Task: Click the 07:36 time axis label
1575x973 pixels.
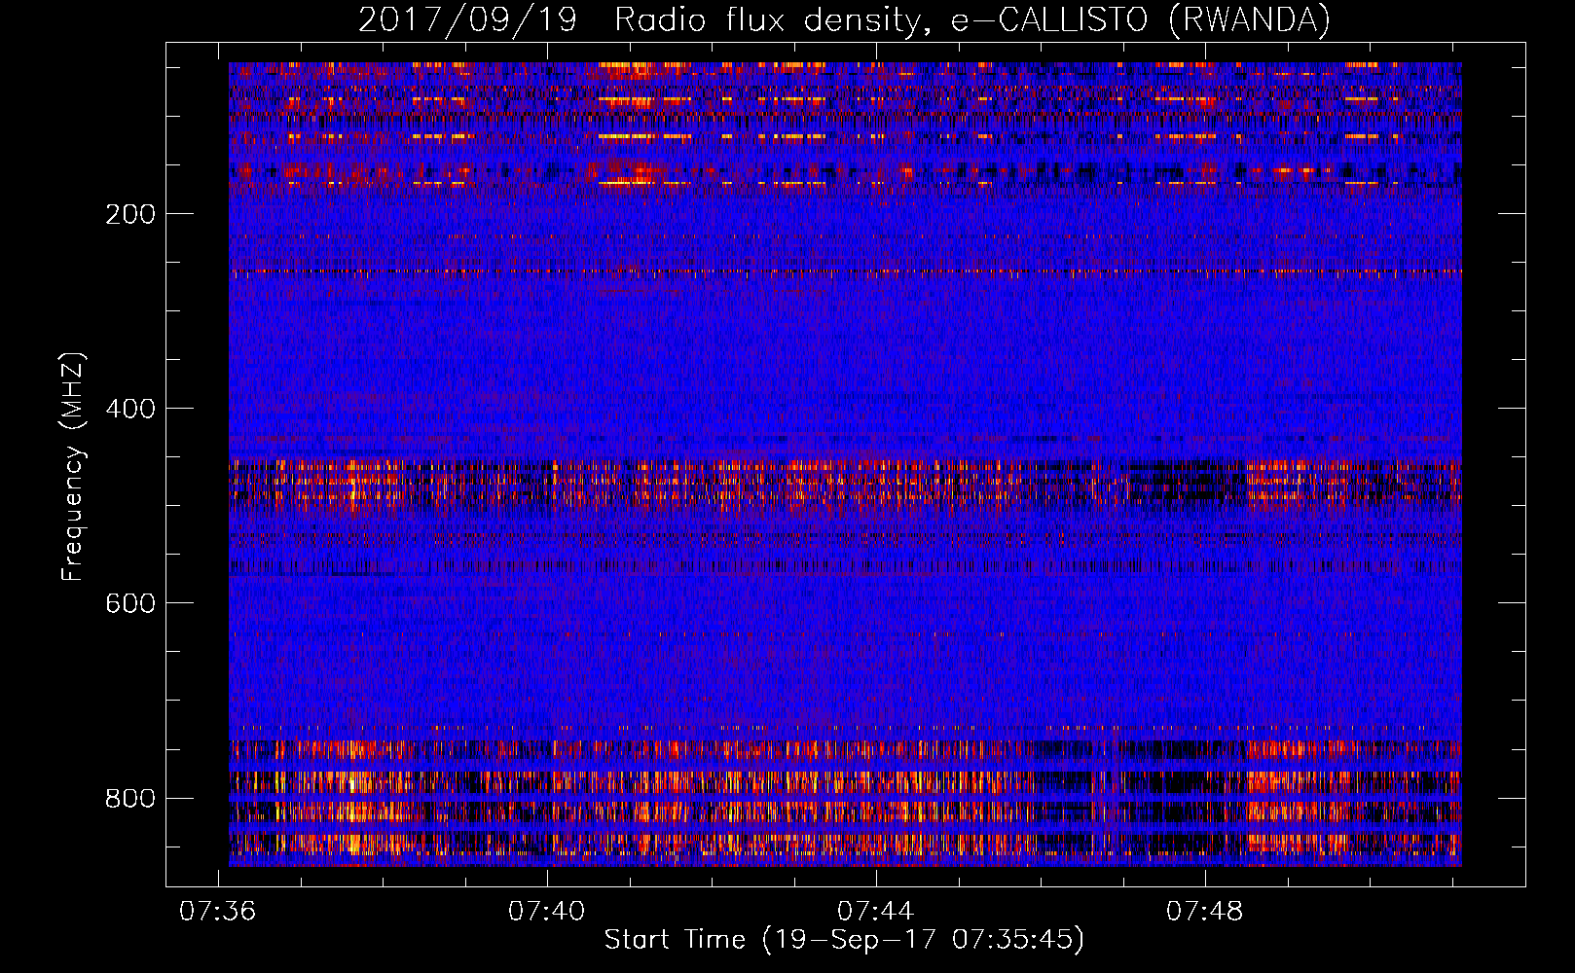Action: click(x=218, y=911)
